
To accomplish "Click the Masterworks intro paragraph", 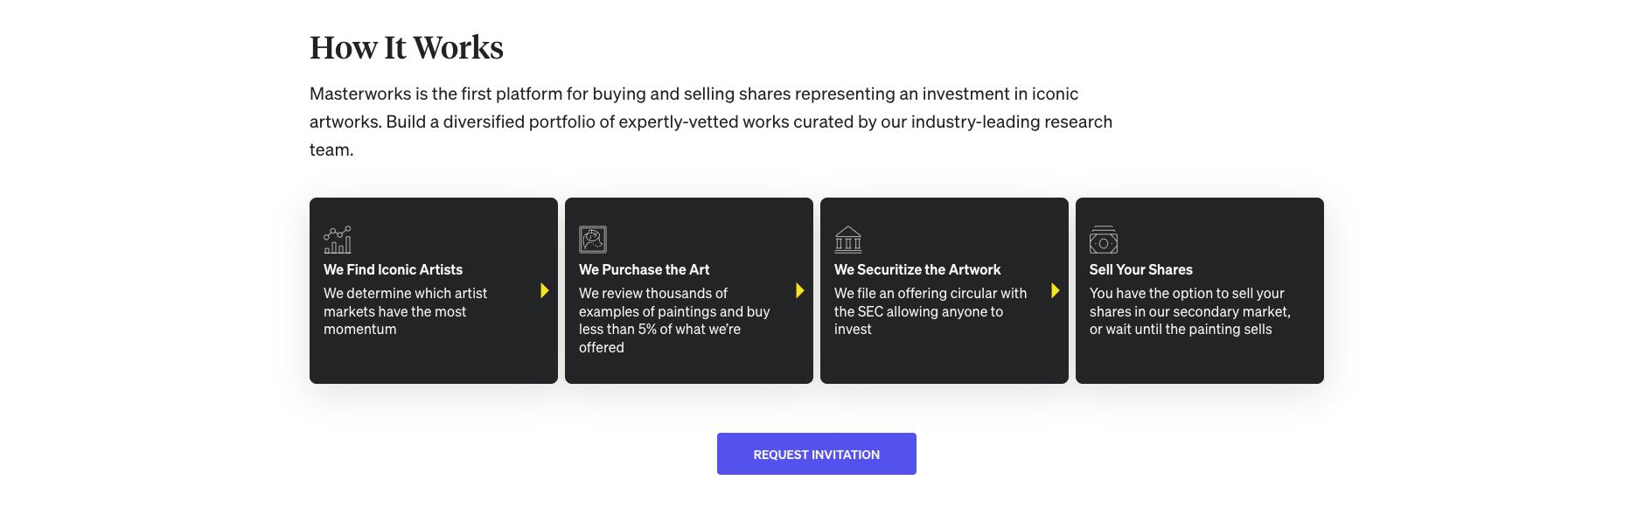I will pyautogui.click(x=710, y=122).
